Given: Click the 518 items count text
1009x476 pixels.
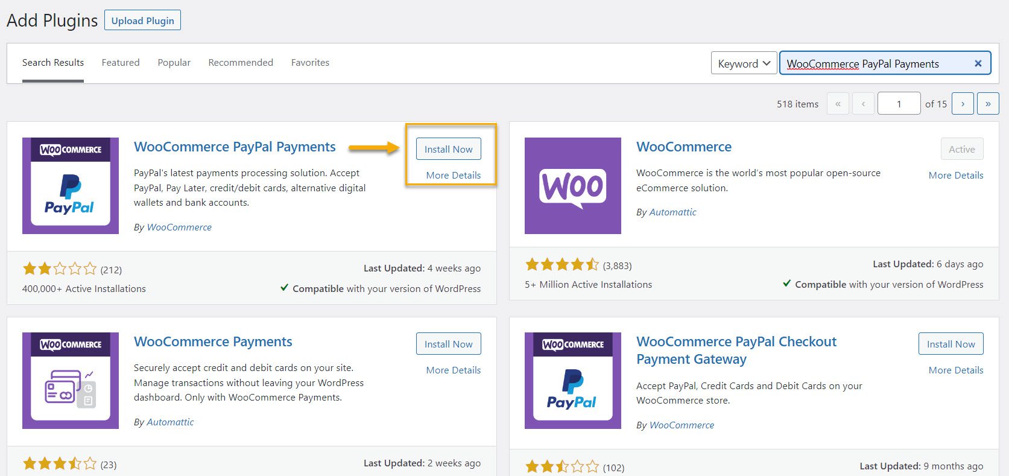Looking at the screenshot, I should pos(797,104).
